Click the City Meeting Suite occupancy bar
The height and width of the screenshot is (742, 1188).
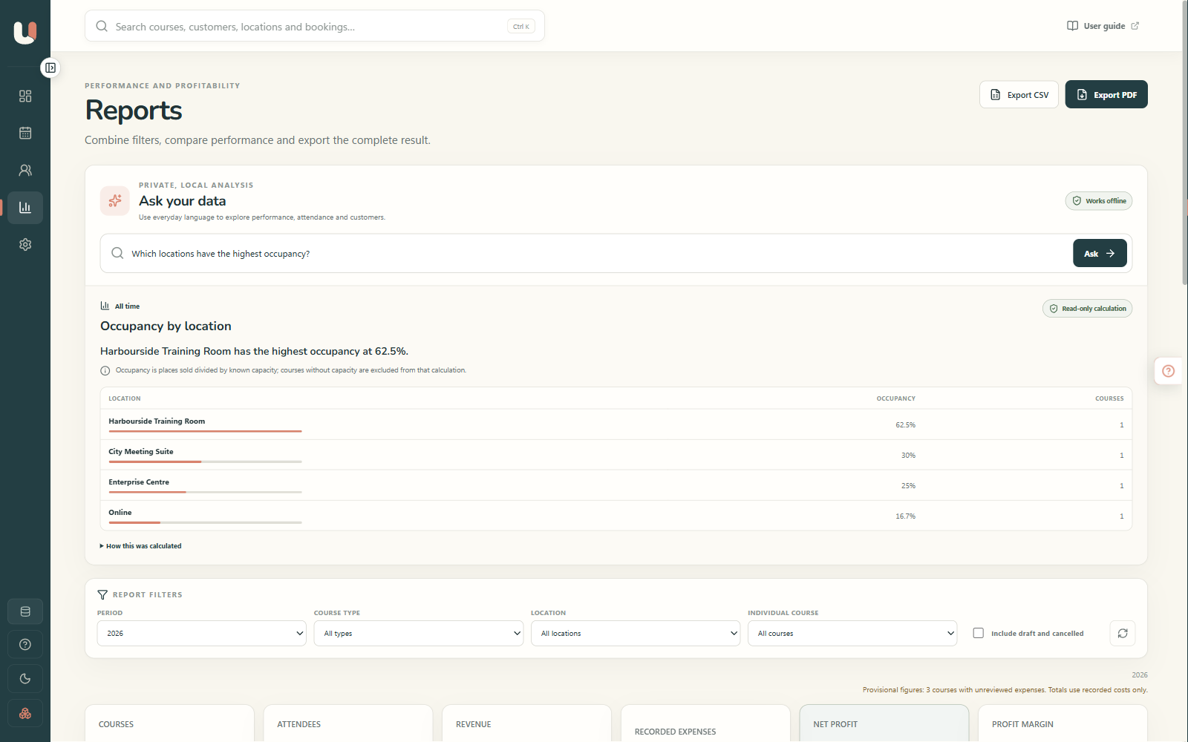205,462
